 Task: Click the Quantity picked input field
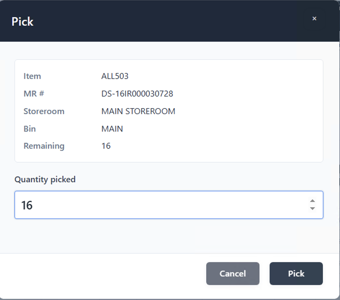tap(169, 205)
